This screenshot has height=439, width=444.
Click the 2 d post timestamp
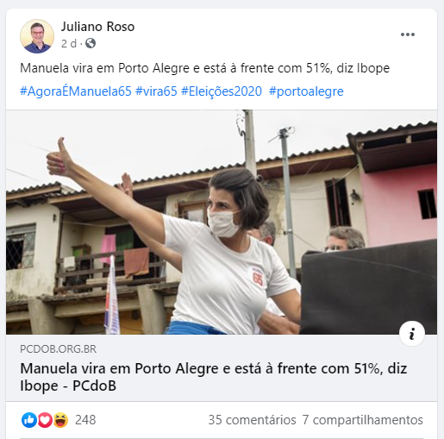[69, 43]
